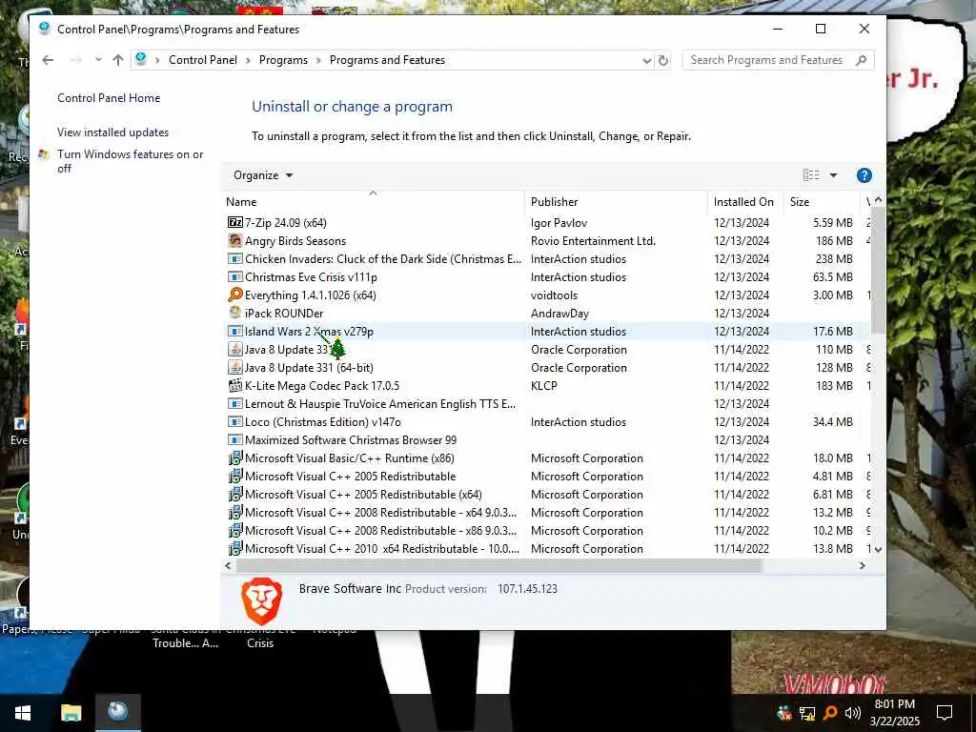Click the search magnifier icon
The image size is (976, 732).
tap(861, 60)
